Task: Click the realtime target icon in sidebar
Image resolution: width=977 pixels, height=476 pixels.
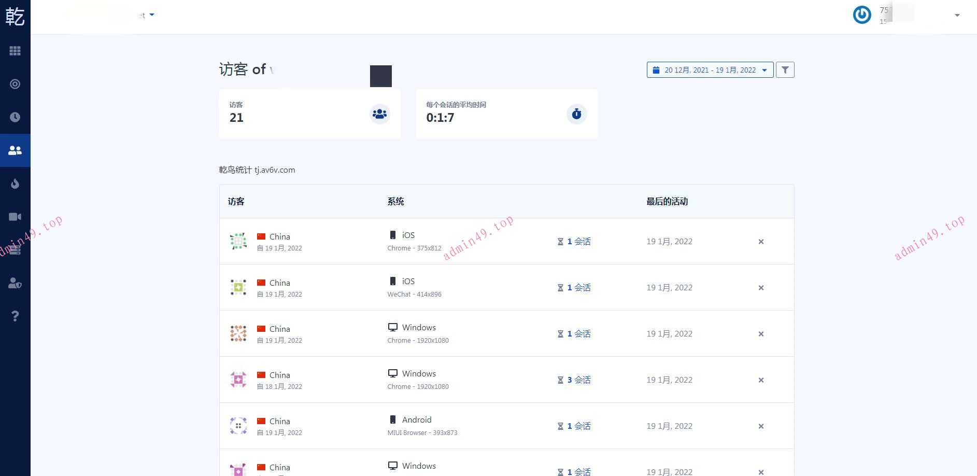Action: coord(15,84)
